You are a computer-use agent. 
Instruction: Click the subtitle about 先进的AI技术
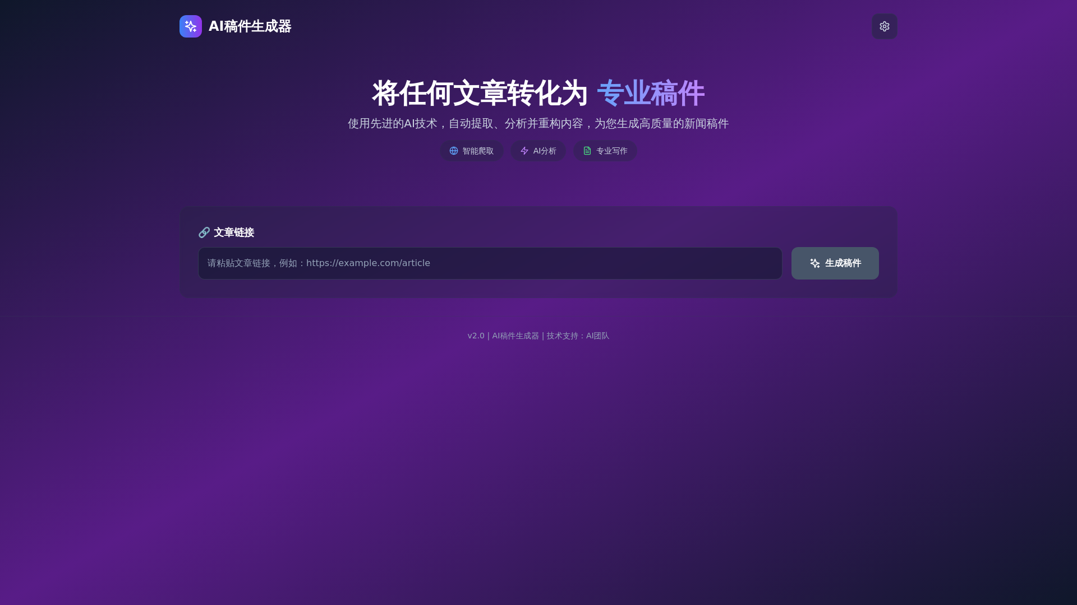point(538,123)
